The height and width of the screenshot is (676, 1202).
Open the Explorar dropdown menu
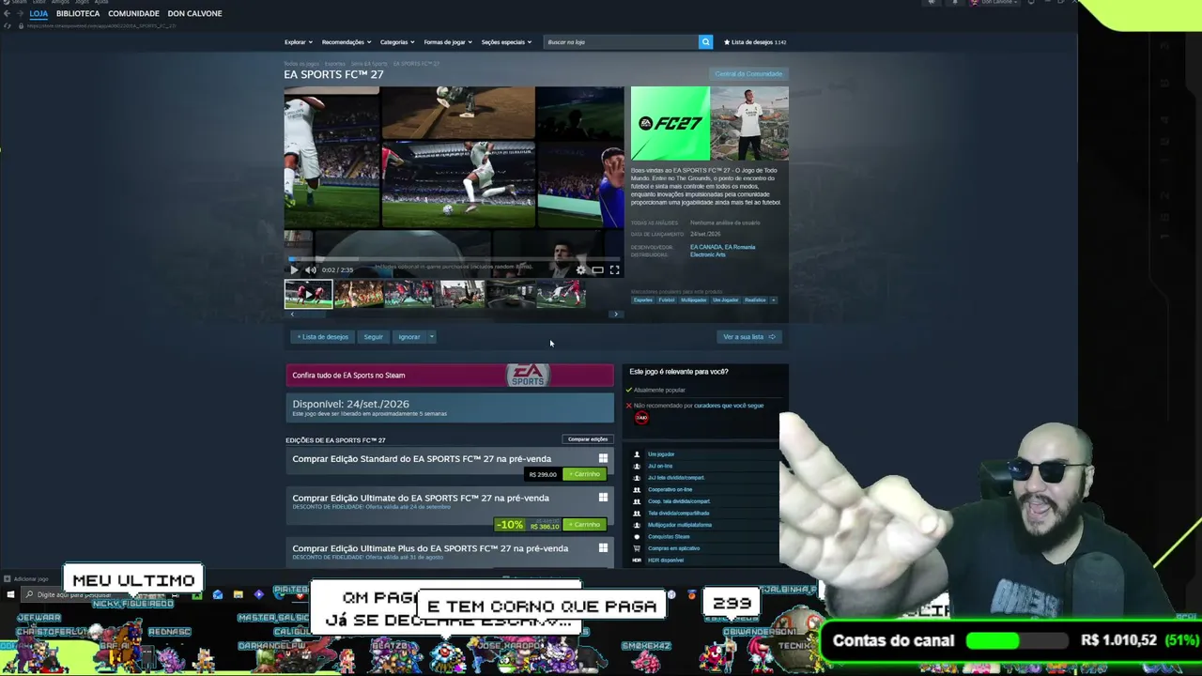tap(298, 42)
